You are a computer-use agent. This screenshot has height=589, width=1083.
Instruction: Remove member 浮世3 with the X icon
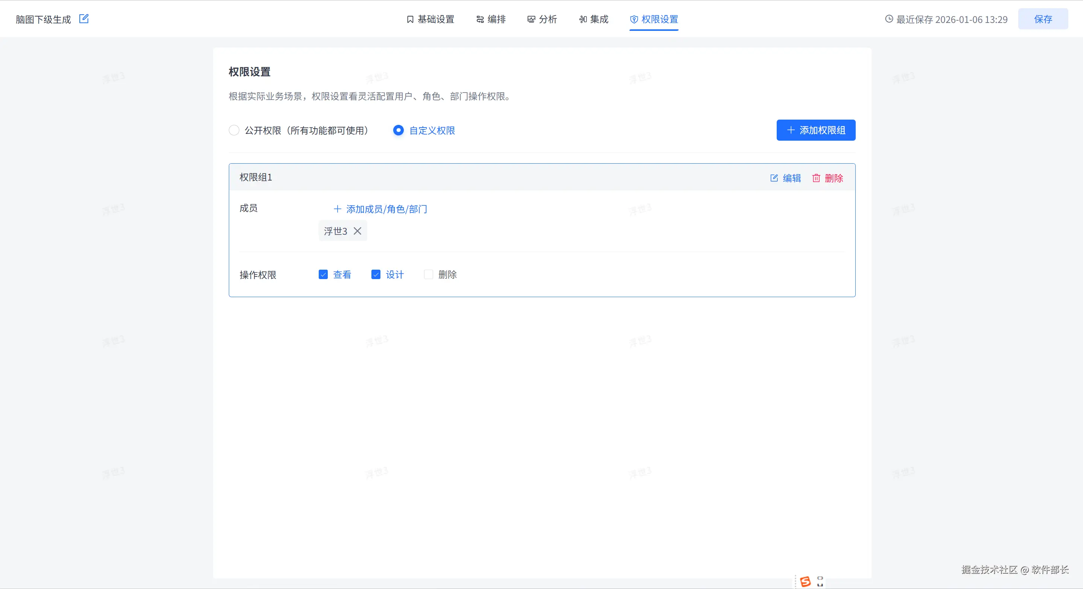[357, 231]
